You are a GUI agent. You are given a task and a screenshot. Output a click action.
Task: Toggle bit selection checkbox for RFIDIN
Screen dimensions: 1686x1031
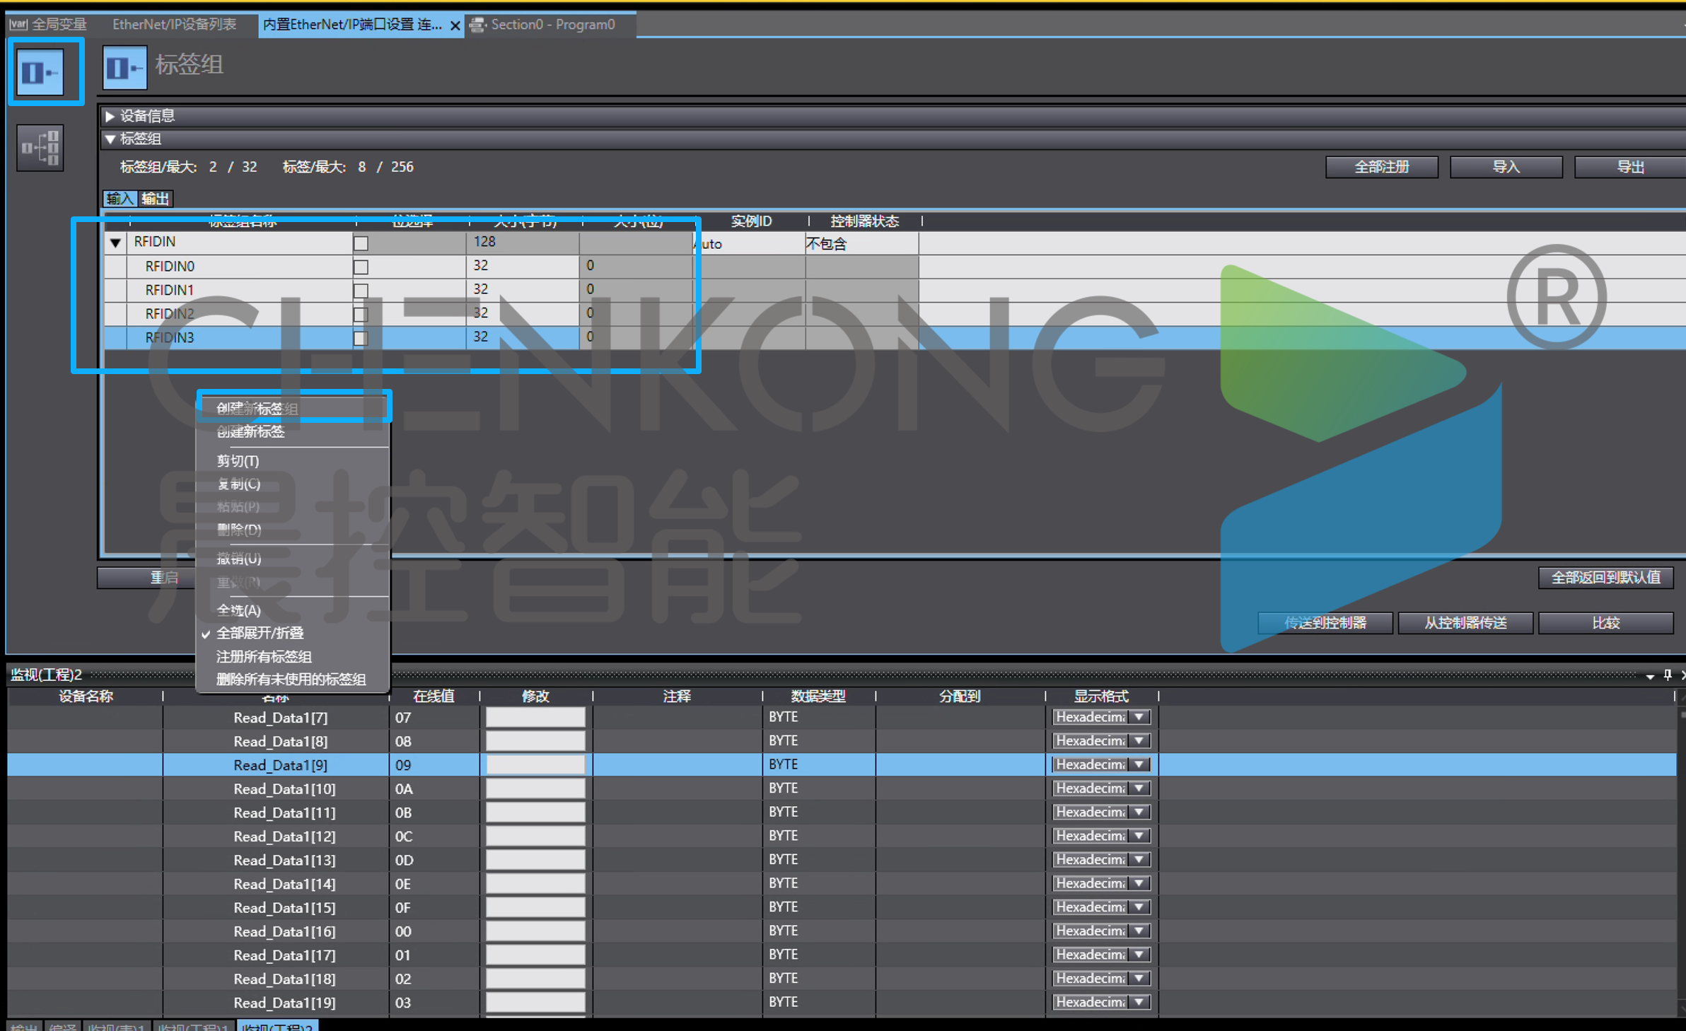click(361, 243)
